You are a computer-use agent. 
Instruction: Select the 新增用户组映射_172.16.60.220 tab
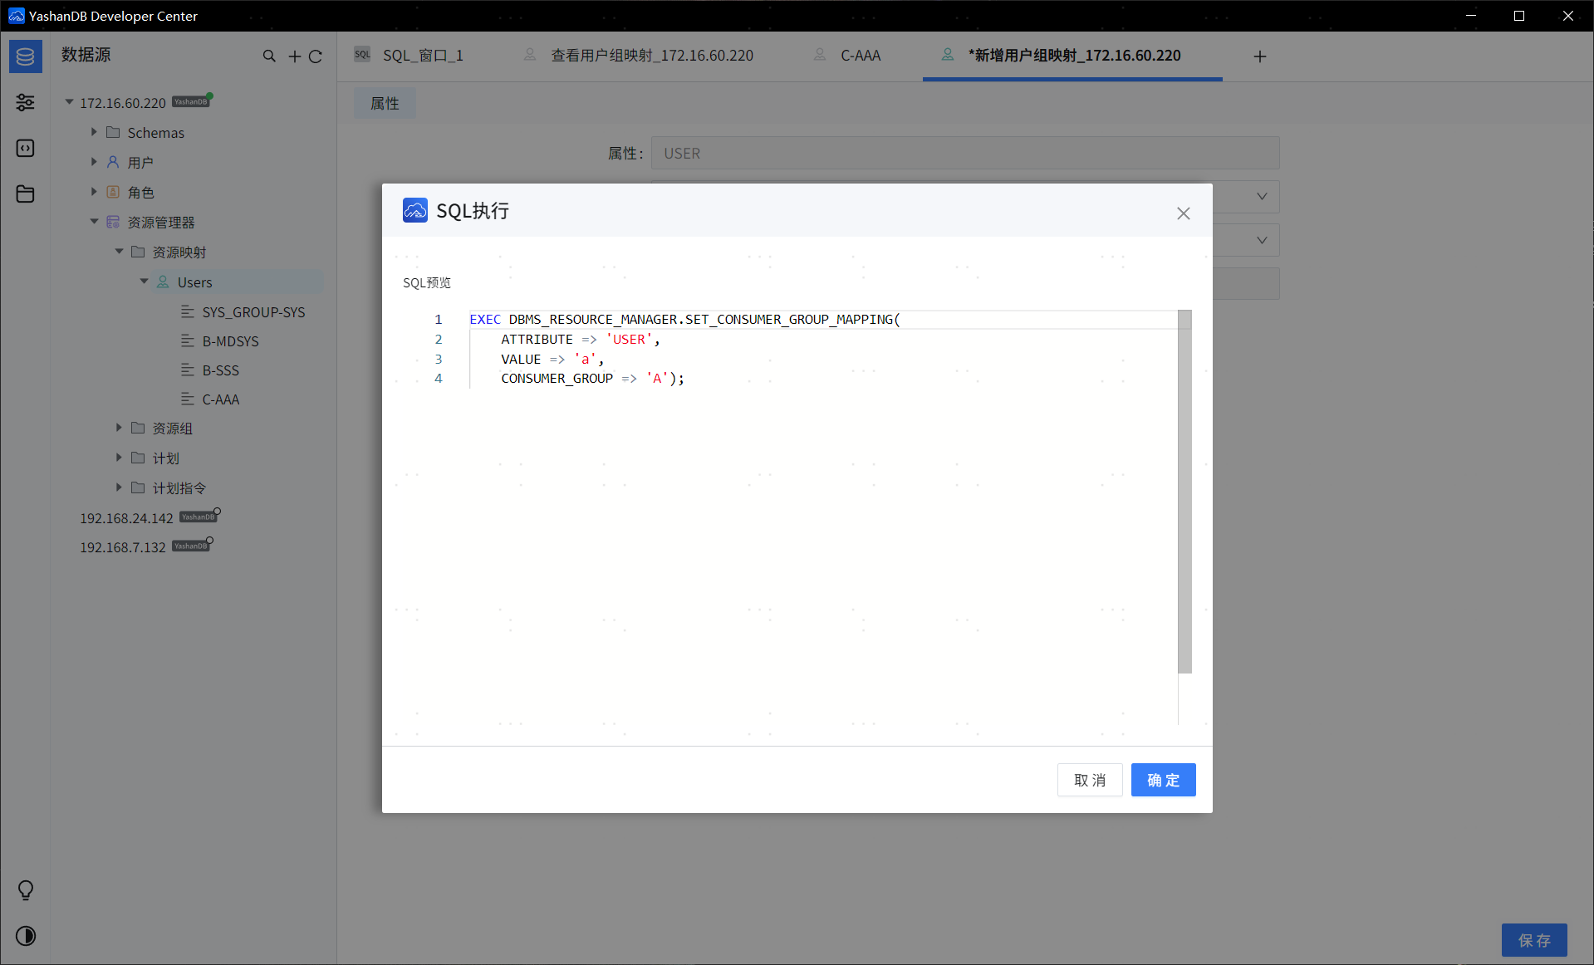pos(1072,56)
